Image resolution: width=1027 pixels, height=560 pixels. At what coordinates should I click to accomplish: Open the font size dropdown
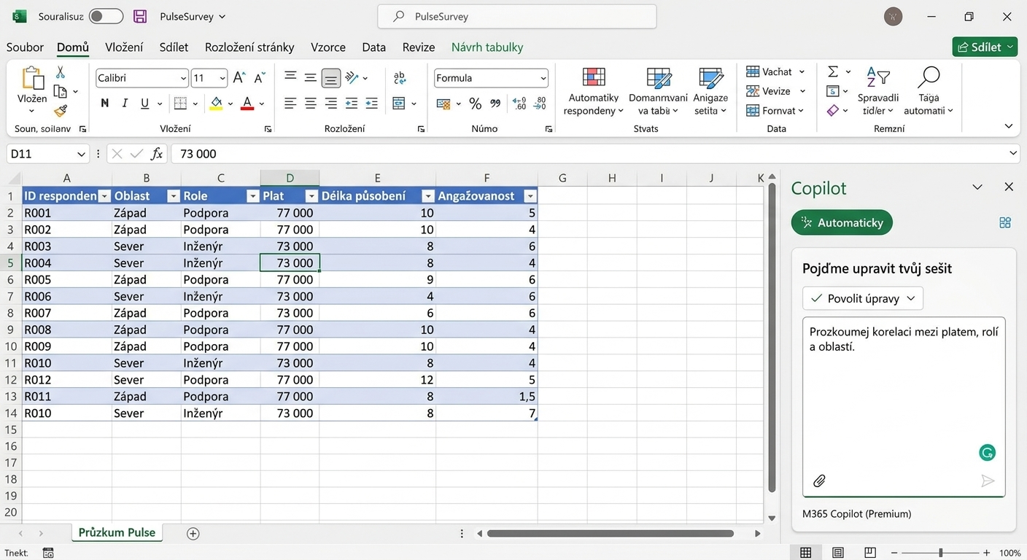pos(222,78)
